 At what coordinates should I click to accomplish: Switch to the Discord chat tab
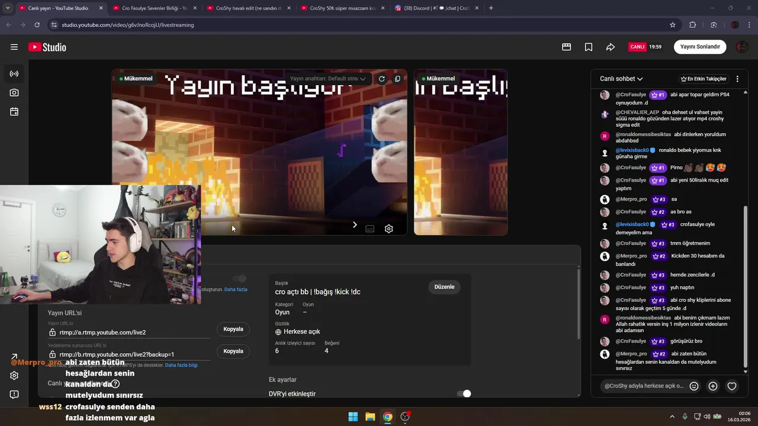435,8
